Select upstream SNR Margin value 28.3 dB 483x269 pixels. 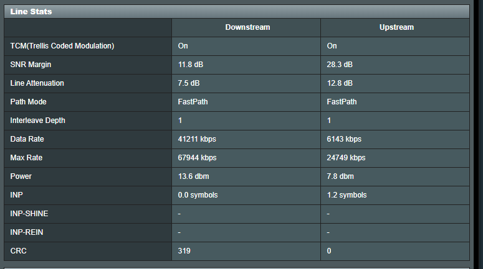click(340, 65)
